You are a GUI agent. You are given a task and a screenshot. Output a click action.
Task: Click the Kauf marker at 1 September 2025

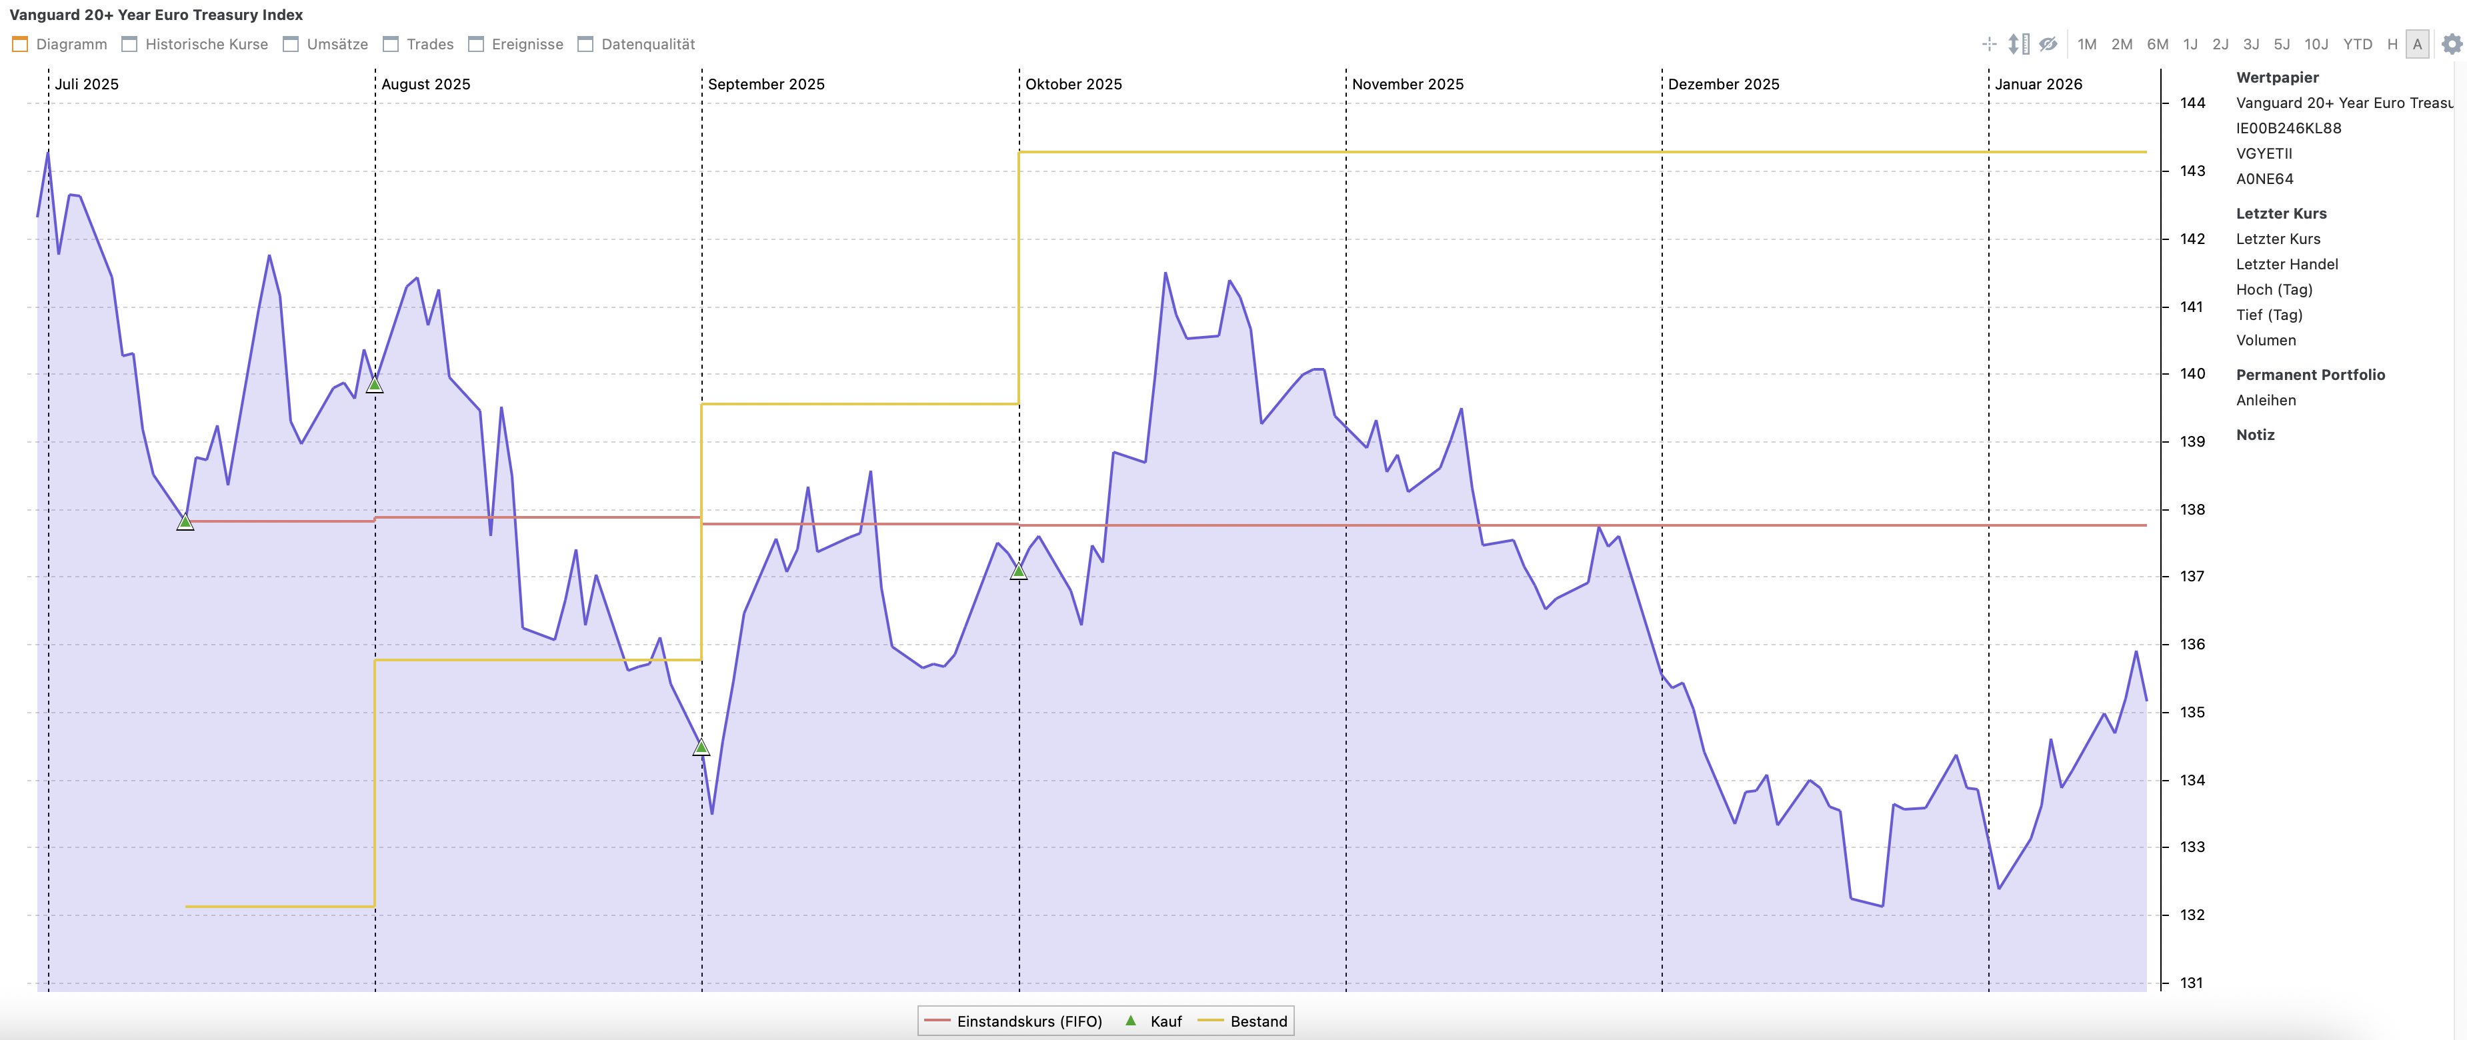pyautogui.click(x=701, y=747)
